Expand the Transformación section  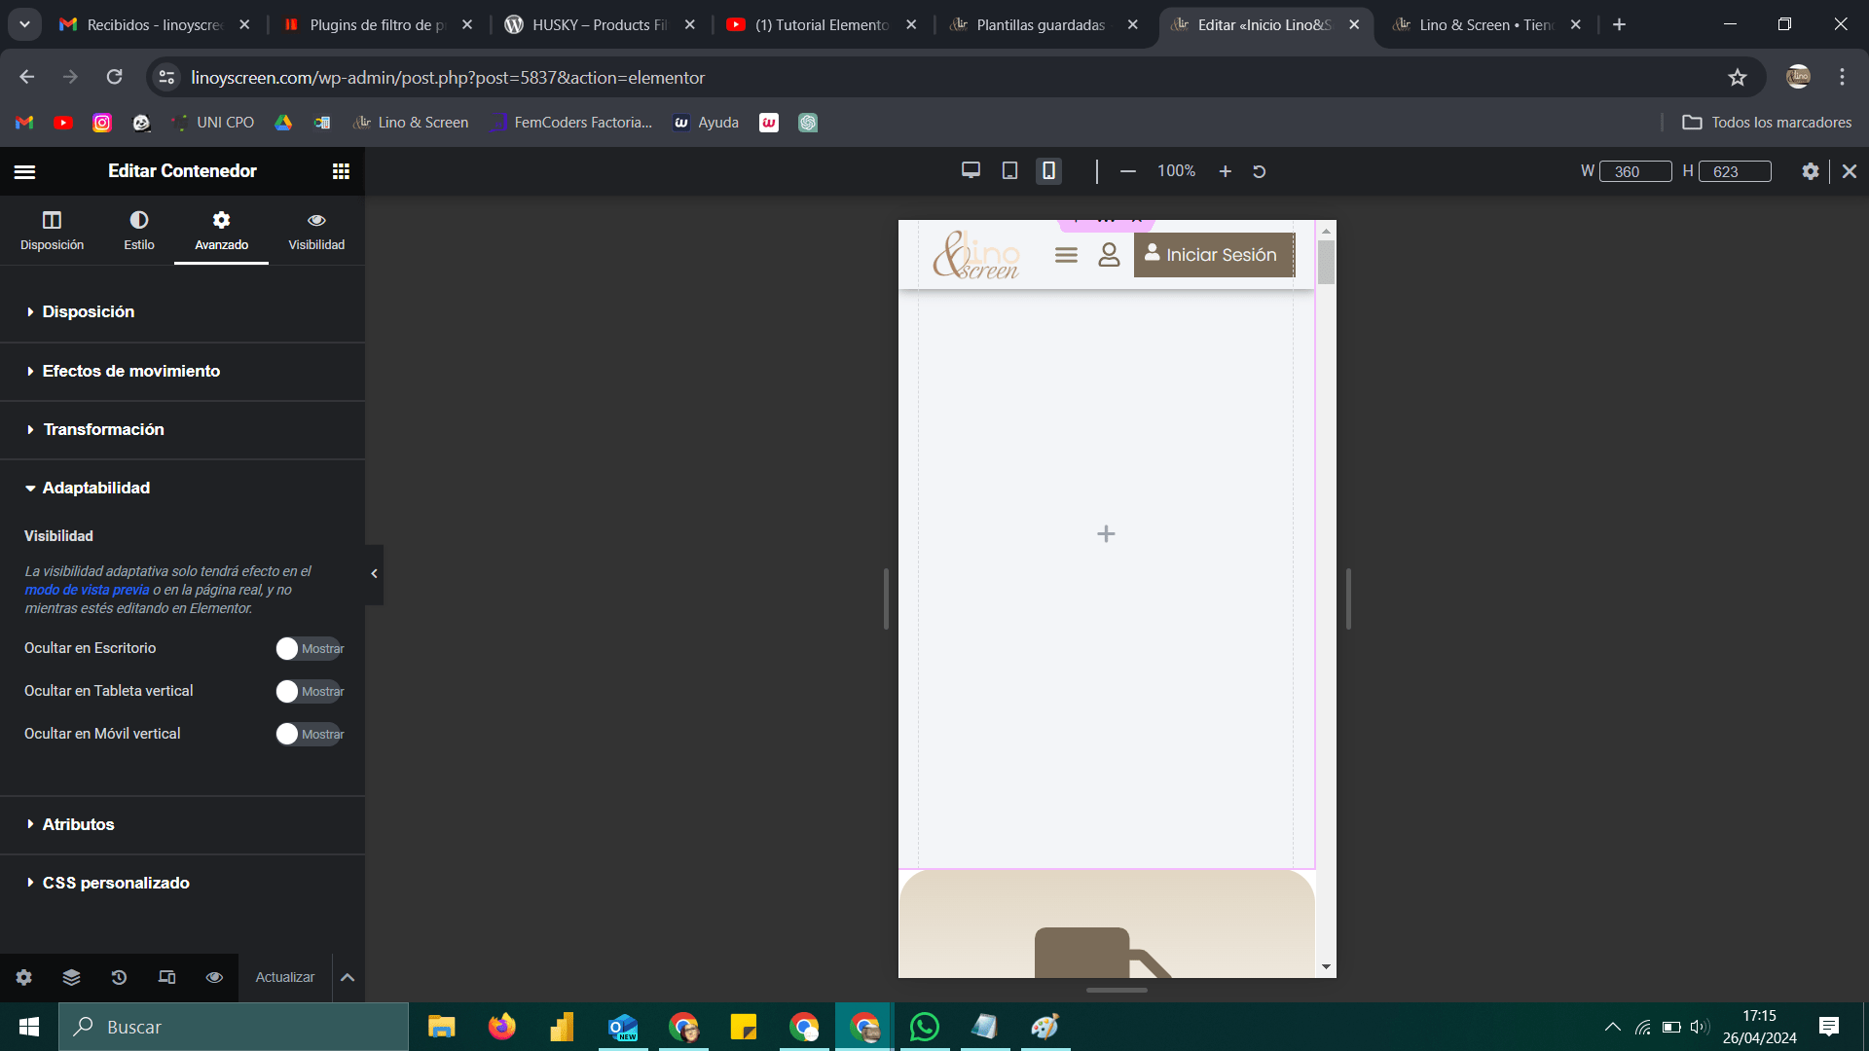182,429
